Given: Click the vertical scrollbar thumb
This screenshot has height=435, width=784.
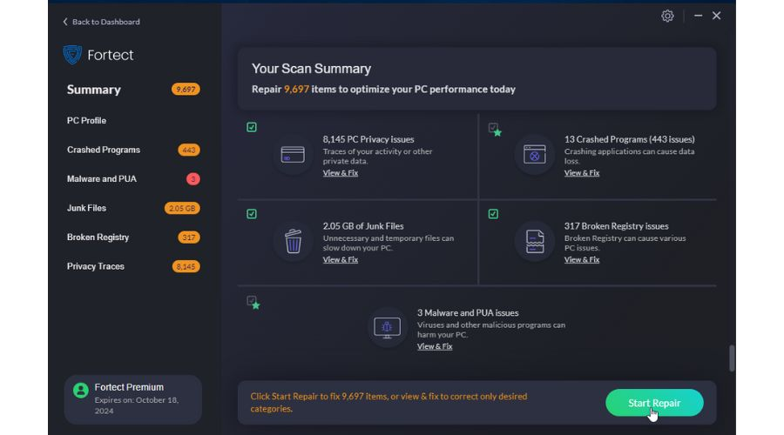Looking at the screenshot, I should pyautogui.click(x=732, y=358).
